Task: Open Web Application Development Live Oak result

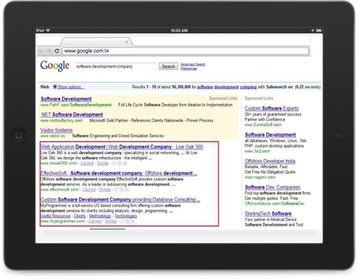Action: (x=122, y=146)
